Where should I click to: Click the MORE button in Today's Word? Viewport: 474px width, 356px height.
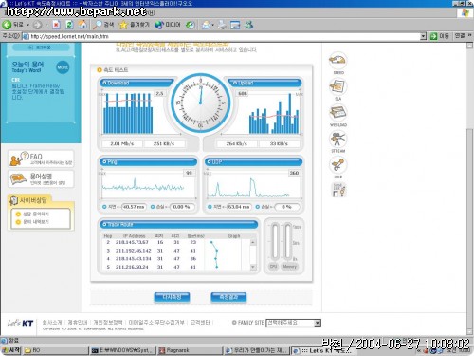coord(63,67)
